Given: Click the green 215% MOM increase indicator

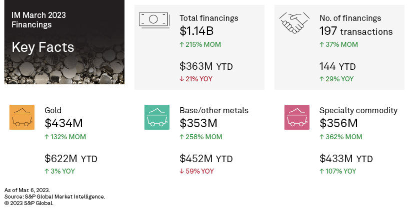Looking at the screenshot, I should pos(200,44).
